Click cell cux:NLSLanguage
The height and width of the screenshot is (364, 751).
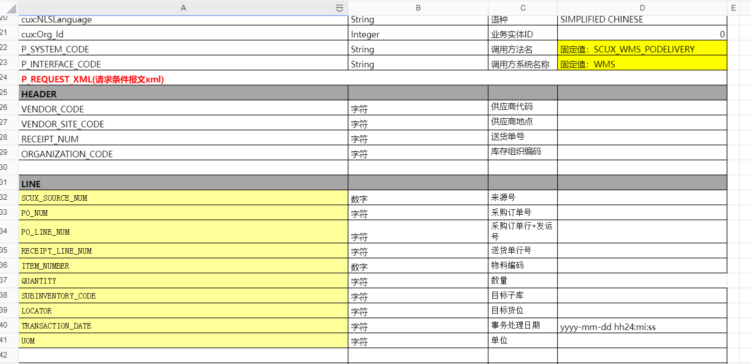click(183, 20)
